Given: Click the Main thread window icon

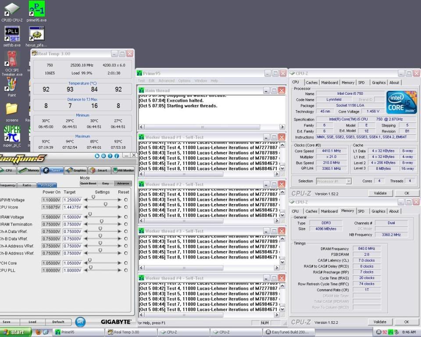Looking at the screenshot, I should [141, 90].
